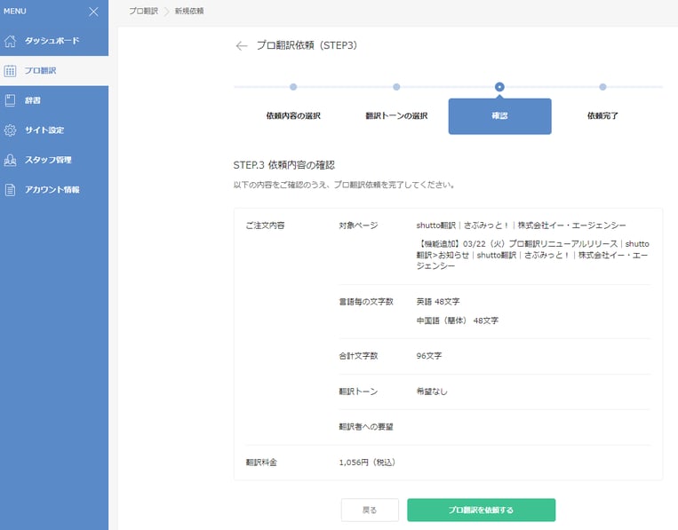Viewport: 678px width, 530px height.
Task: Click the 翻訳料金 label
Action: (261, 463)
